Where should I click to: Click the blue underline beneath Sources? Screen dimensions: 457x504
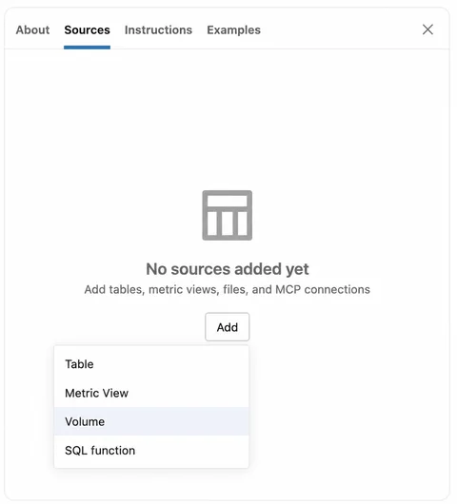pyautogui.click(x=87, y=48)
